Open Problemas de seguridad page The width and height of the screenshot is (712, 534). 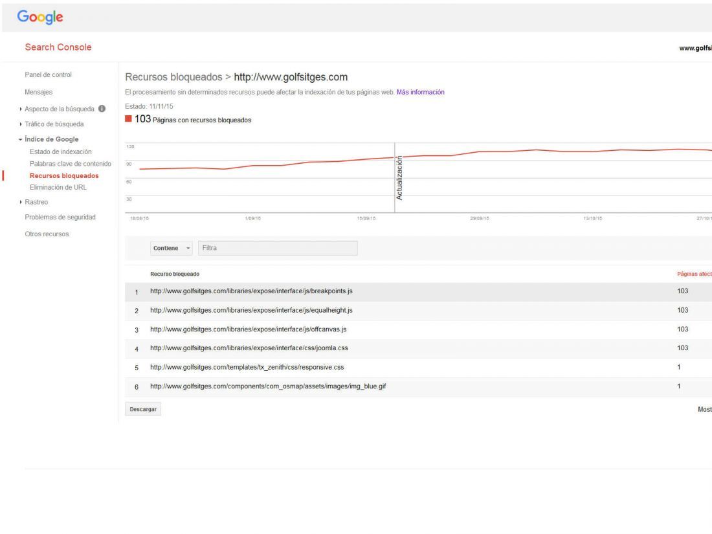coord(60,217)
